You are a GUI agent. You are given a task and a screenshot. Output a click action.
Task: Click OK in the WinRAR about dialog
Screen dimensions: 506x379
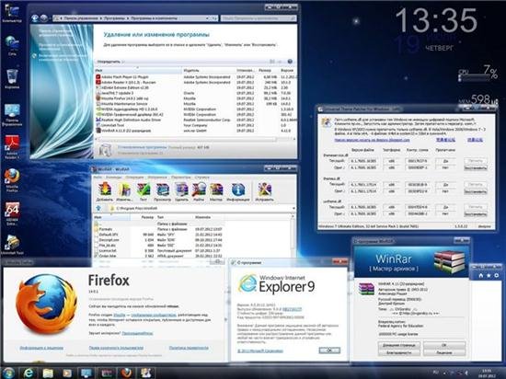point(444,345)
